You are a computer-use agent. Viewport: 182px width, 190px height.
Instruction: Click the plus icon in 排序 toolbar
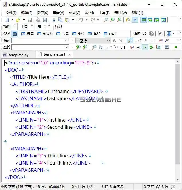click(145, 34)
